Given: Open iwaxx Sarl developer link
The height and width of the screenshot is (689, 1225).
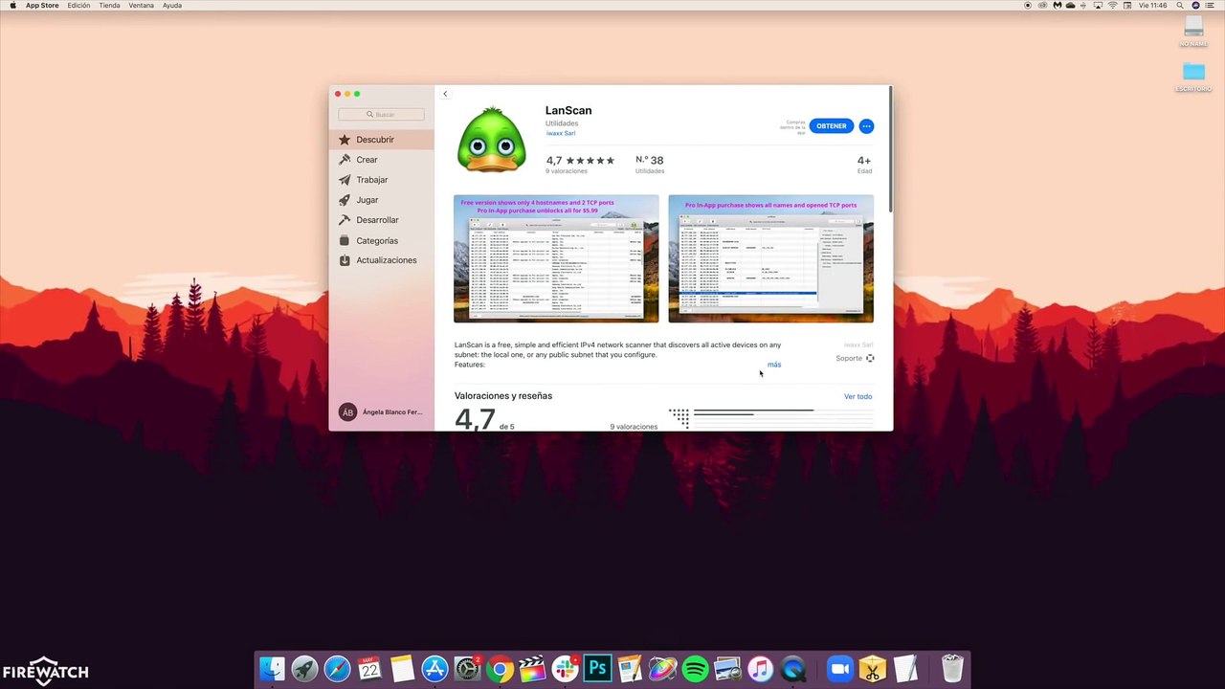Looking at the screenshot, I should pos(561,133).
